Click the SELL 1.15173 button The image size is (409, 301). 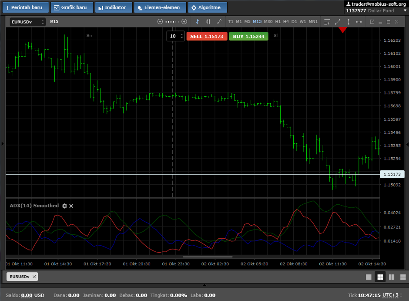pos(207,36)
